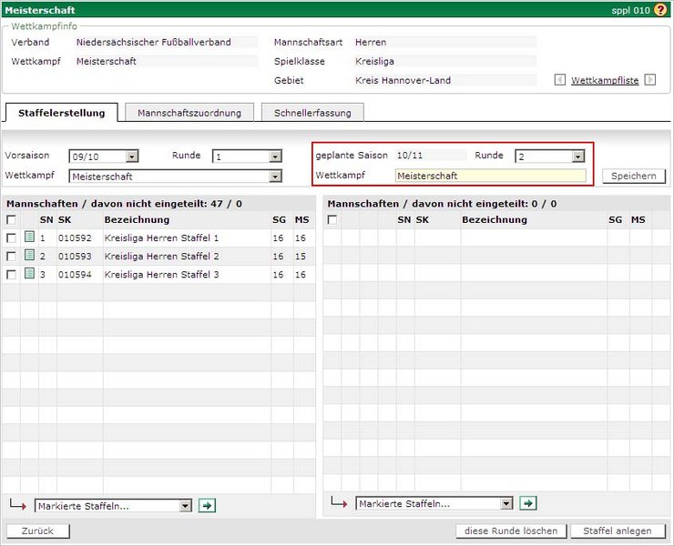Toggle select-all checkbox in left table header
Screen dimensions: 674x546
[11, 219]
